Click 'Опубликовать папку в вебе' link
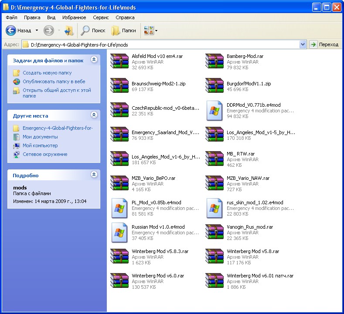344x314 pixels. pyautogui.click(x=54, y=81)
